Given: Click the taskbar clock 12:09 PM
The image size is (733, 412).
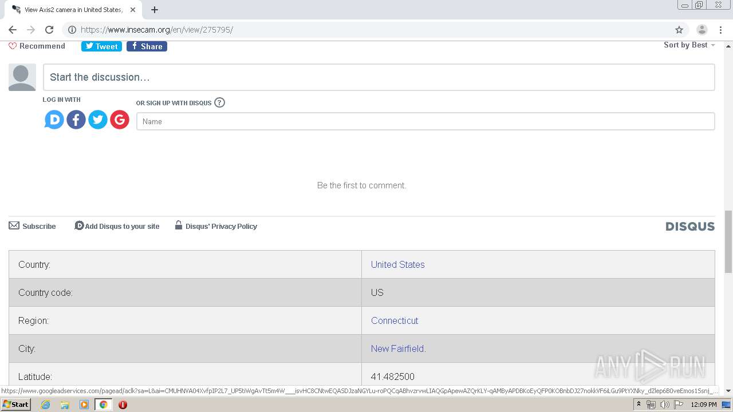Looking at the screenshot, I should [x=704, y=405].
